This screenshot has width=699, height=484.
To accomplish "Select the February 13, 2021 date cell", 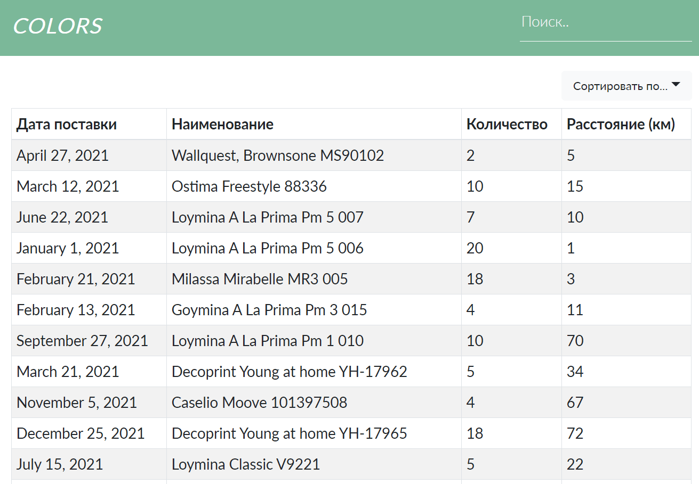I will 89,310.
